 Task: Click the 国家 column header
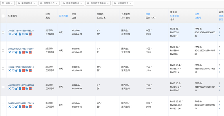[x=148, y=14]
